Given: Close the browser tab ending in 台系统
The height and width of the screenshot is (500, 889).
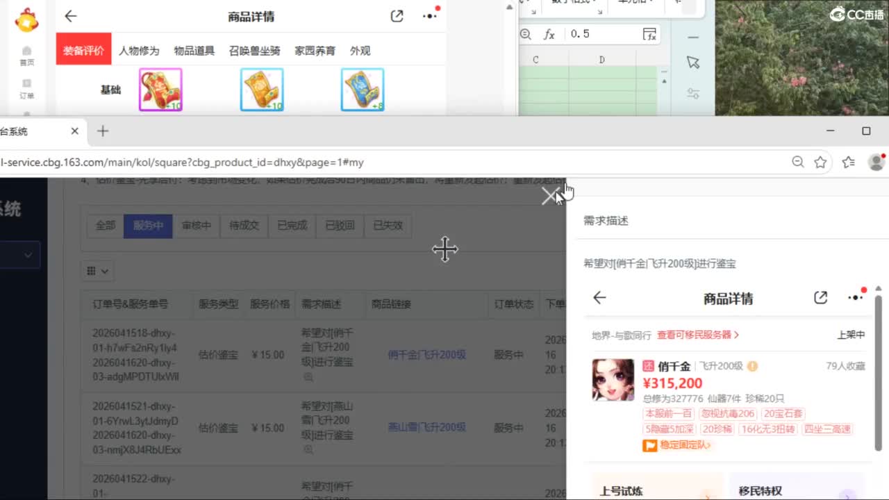Looking at the screenshot, I should (x=75, y=131).
